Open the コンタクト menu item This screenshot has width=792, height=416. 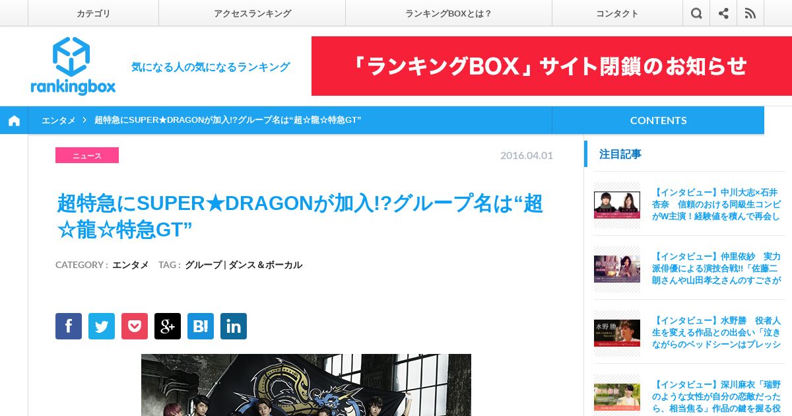617,13
